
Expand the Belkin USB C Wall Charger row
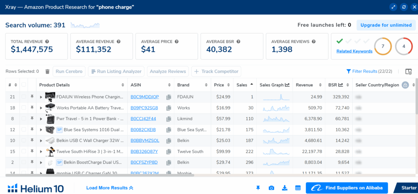[41, 141]
